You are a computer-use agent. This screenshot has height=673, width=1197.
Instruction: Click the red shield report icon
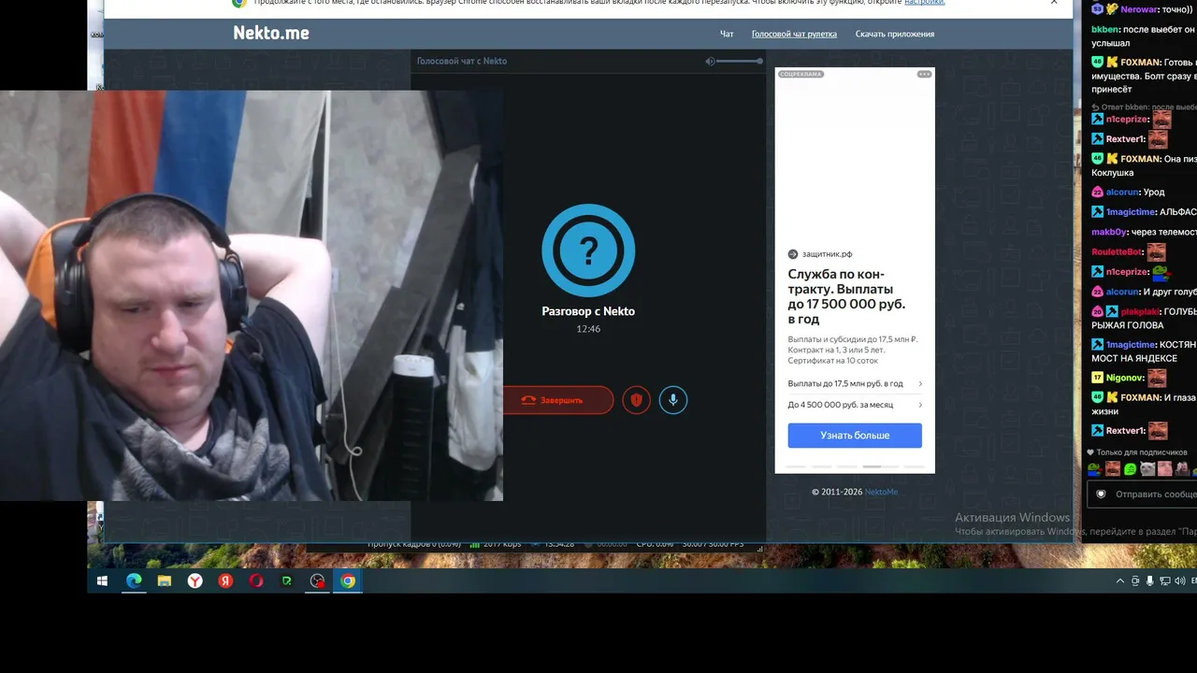(636, 400)
